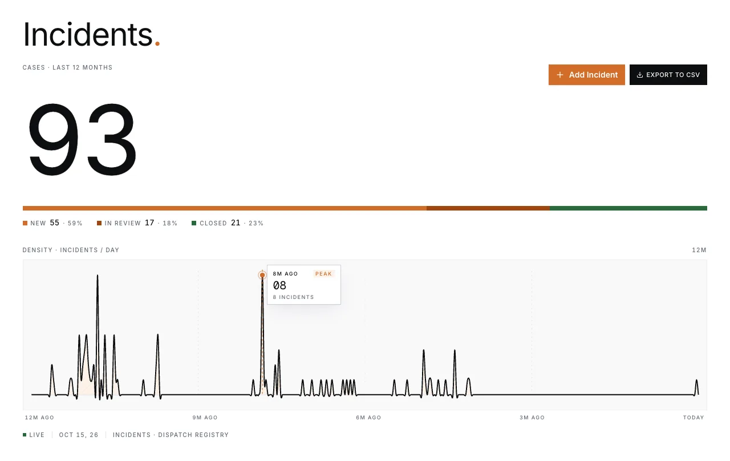Select the green Closed segment of status bar
The height and width of the screenshot is (461, 730).
pyautogui.click(x=628, y=208)
